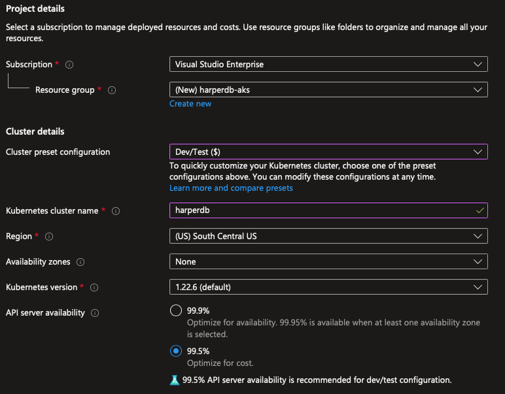This screenshot has width=505, height=394.
Task: Expand the Resource group dropdown
Action: [328, 90]
